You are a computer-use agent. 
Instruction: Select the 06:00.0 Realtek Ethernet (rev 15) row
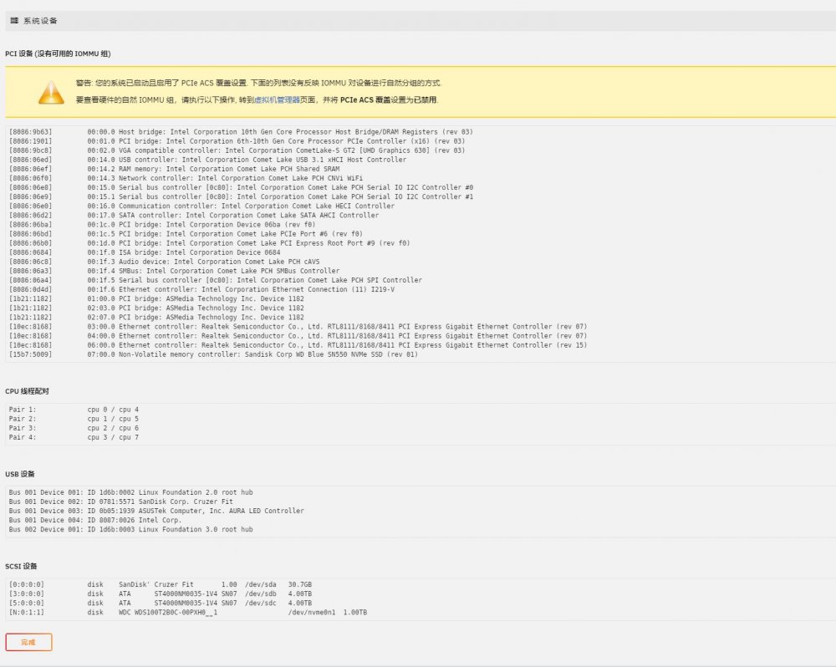tap(298, 345)
